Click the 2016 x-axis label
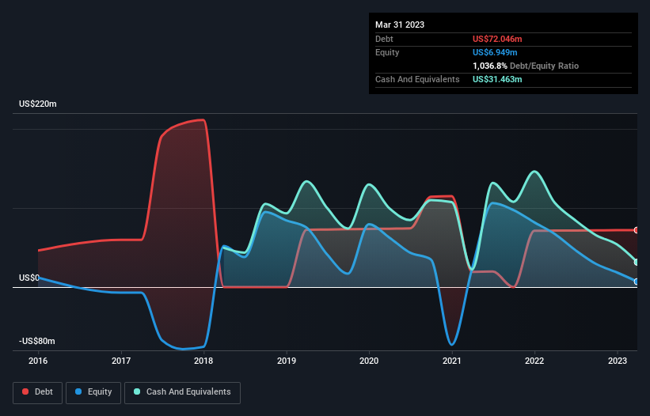This screenshot has height=416, width=650. click(x=38, y=361)
